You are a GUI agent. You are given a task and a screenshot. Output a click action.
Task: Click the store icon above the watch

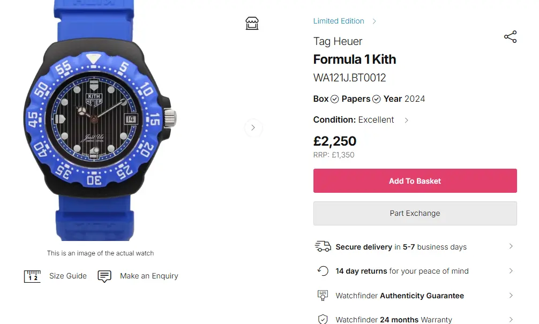click(x=252, y=23)
